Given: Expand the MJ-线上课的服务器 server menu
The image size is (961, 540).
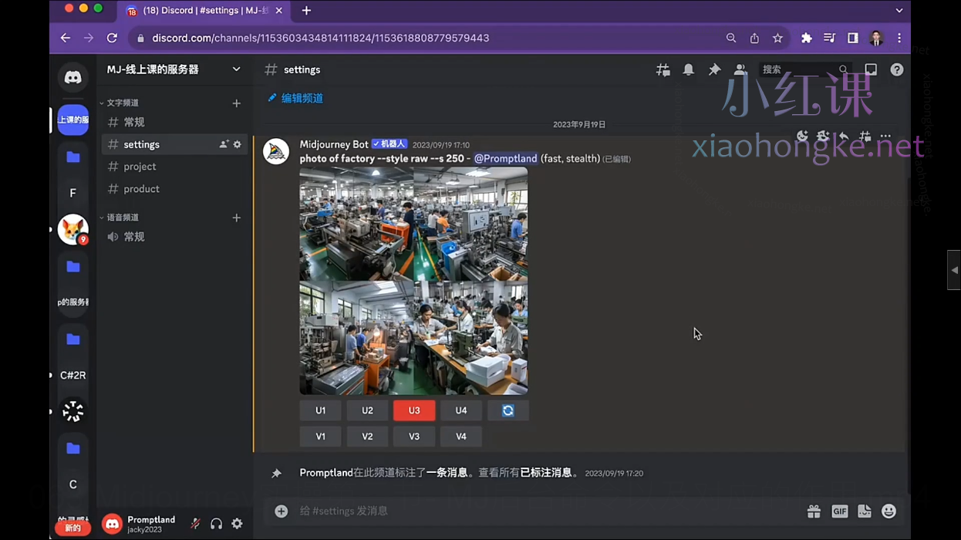Looking at the screenshot, I should 174,69.
